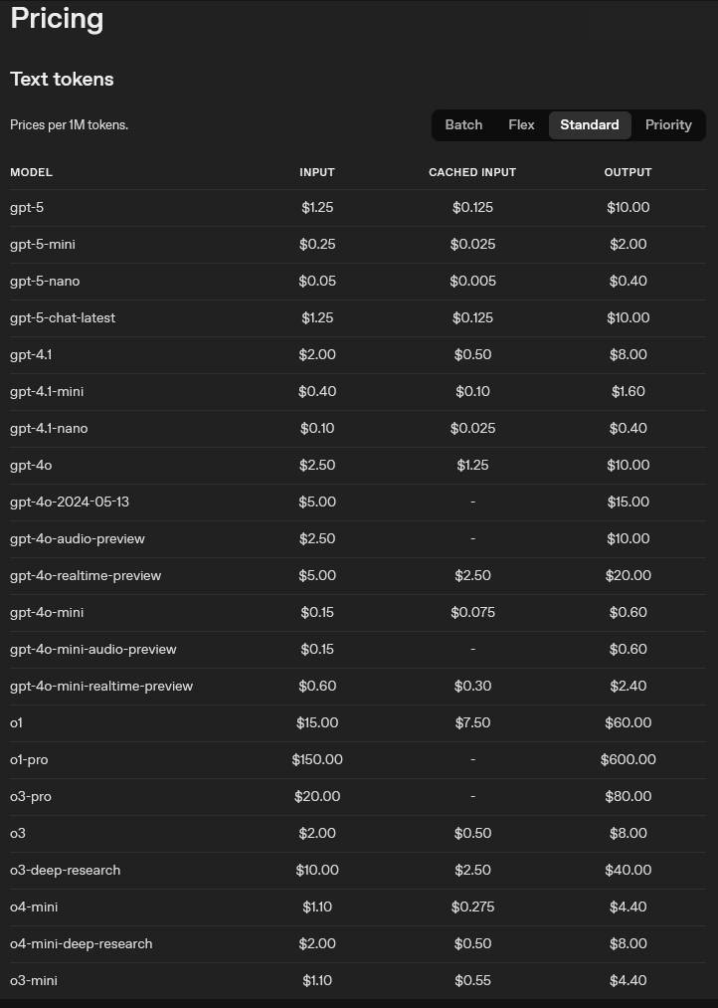Click the Pricing page heading
The image size is (718, 1008).
57,19
